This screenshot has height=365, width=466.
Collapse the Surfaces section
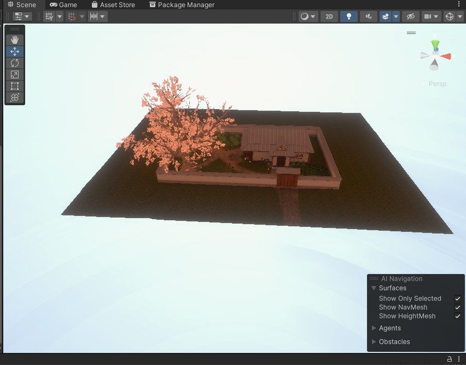click(x=374, y=288)
